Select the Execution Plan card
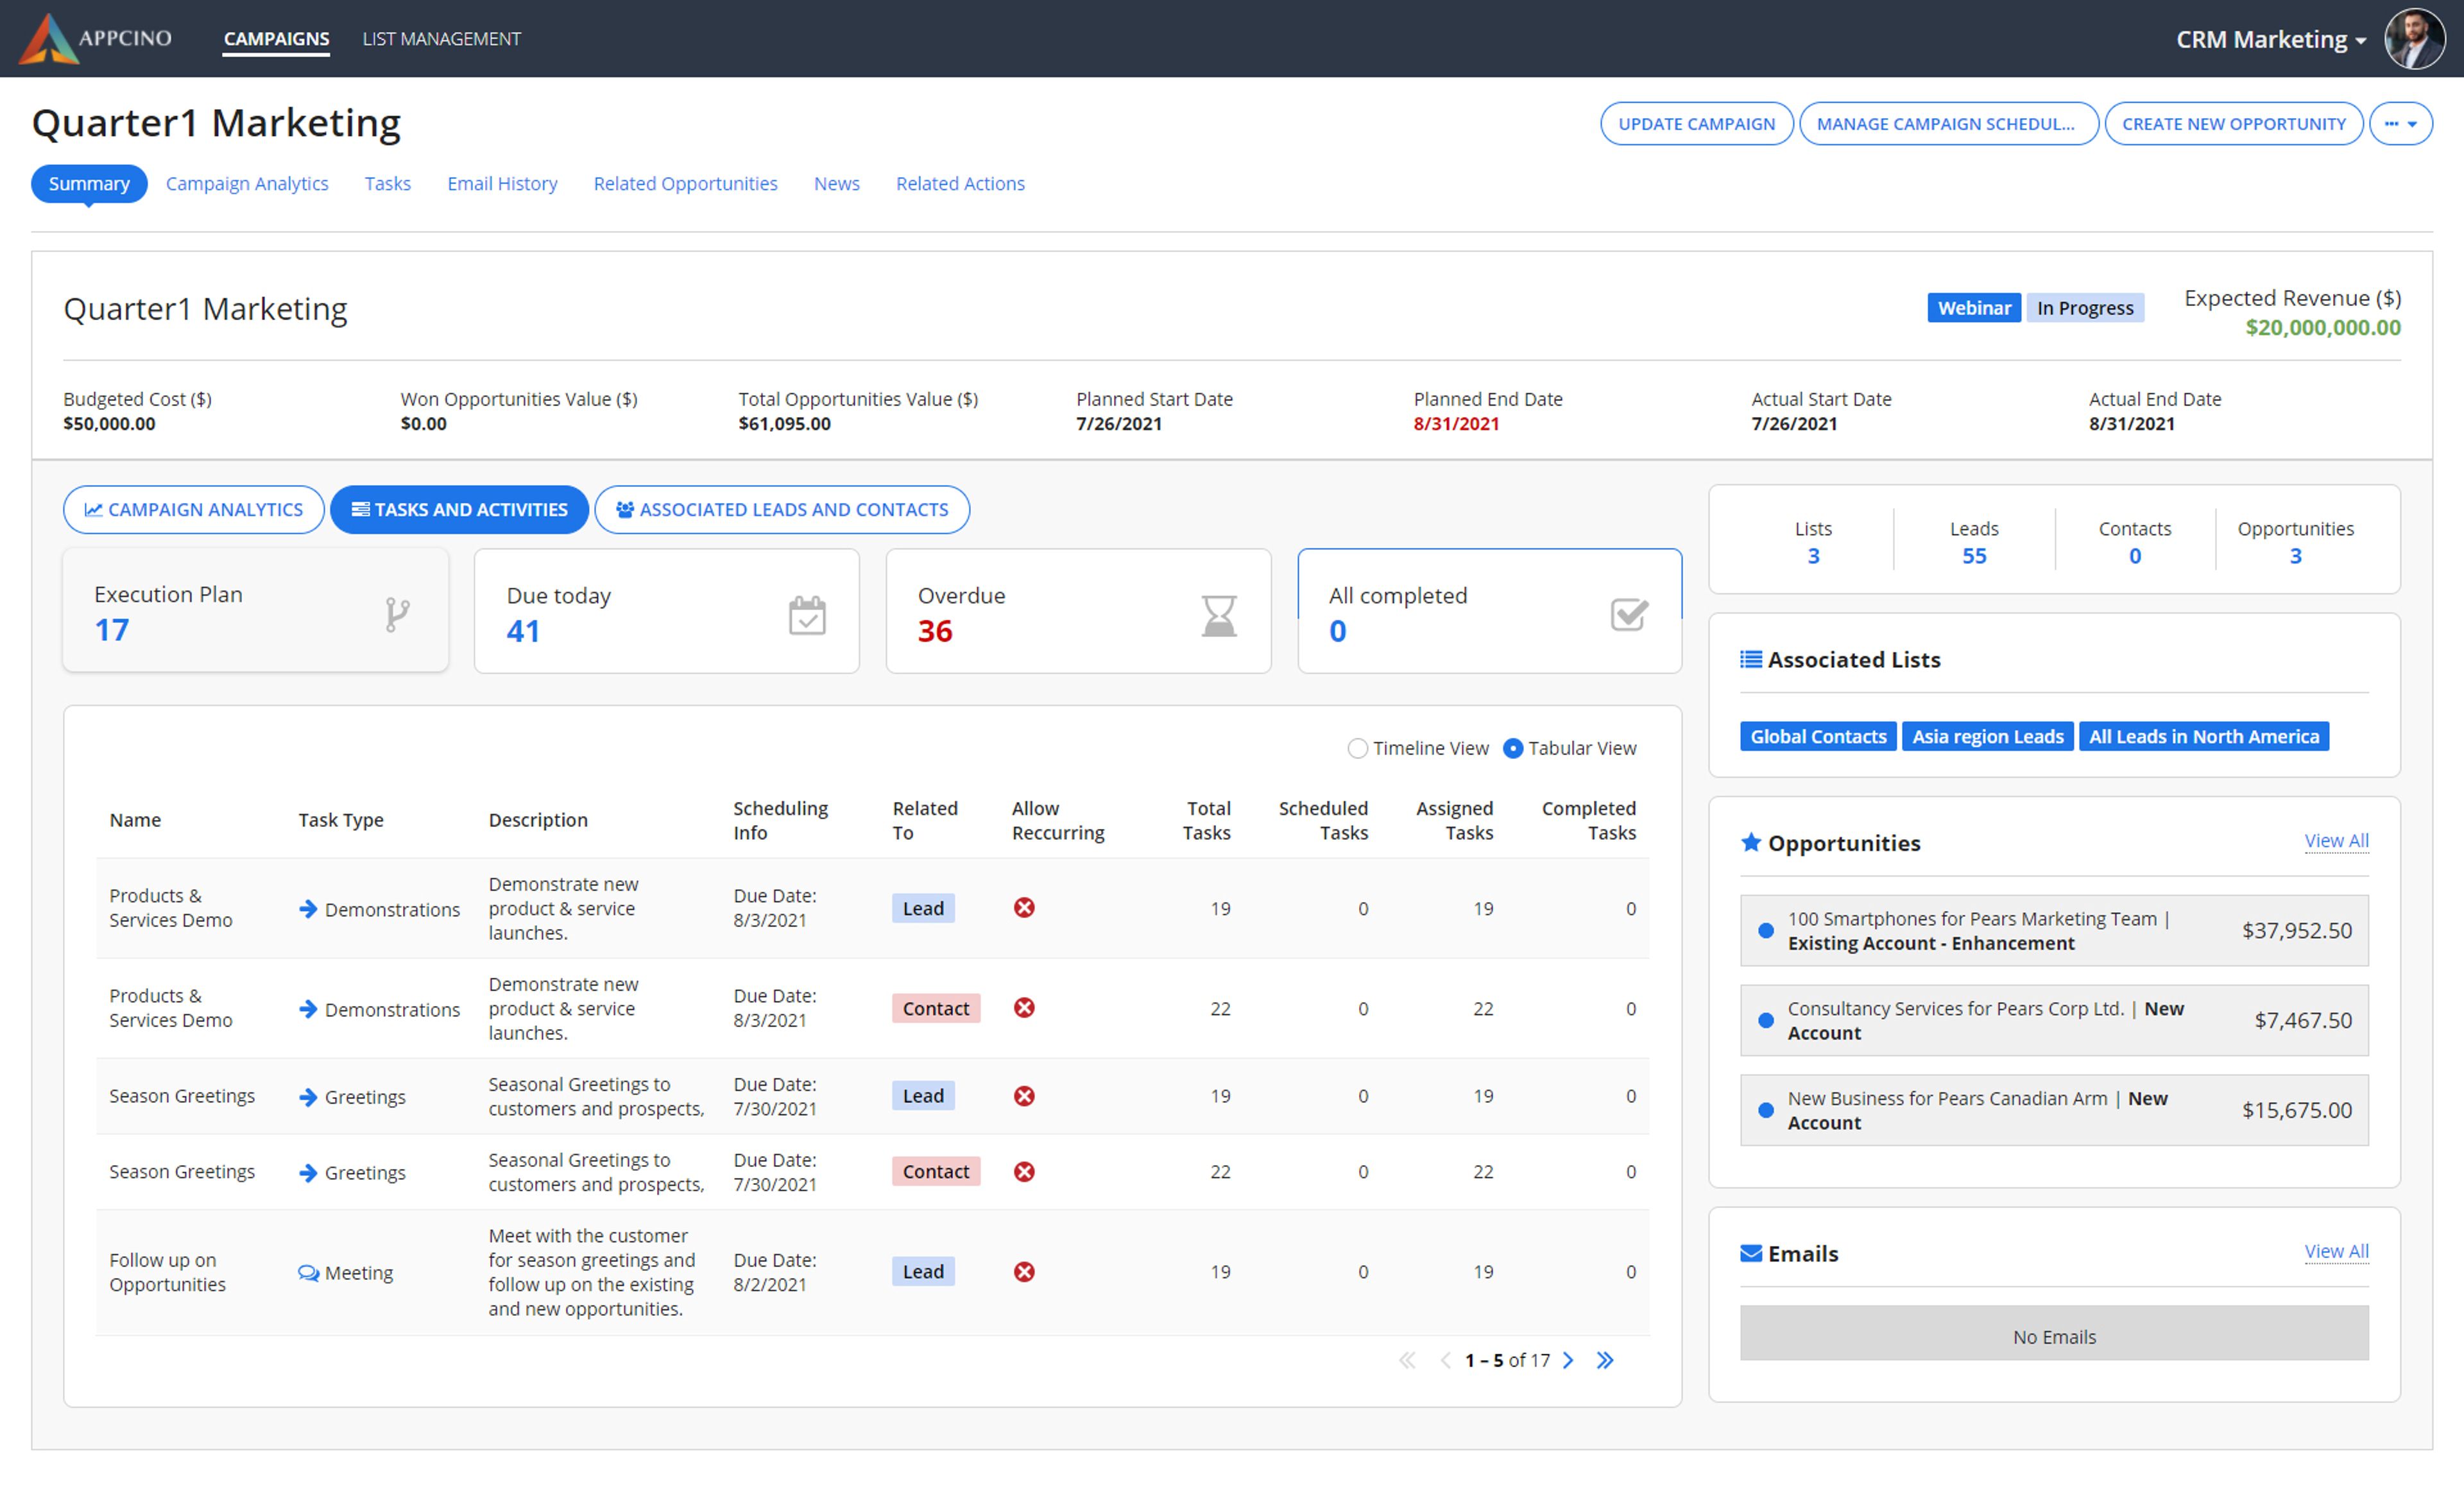This screenshot has width=2464, height=1491. coord(256,610)
